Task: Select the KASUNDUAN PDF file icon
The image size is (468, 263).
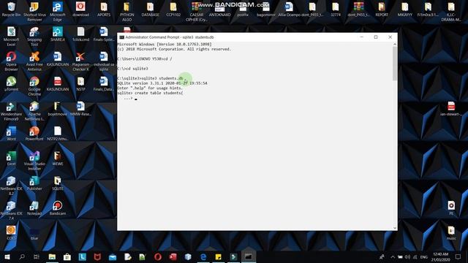Action: (58, 84)
